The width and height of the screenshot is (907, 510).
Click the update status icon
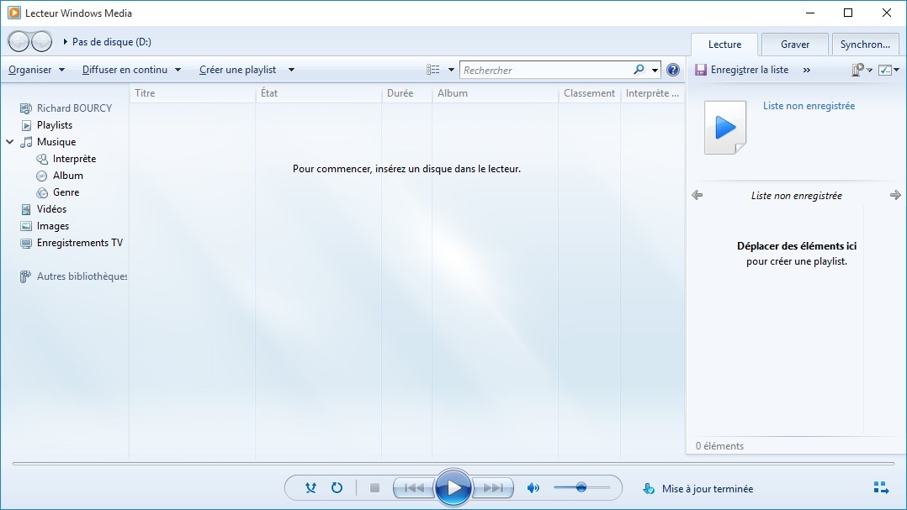[x=649, y=489]
